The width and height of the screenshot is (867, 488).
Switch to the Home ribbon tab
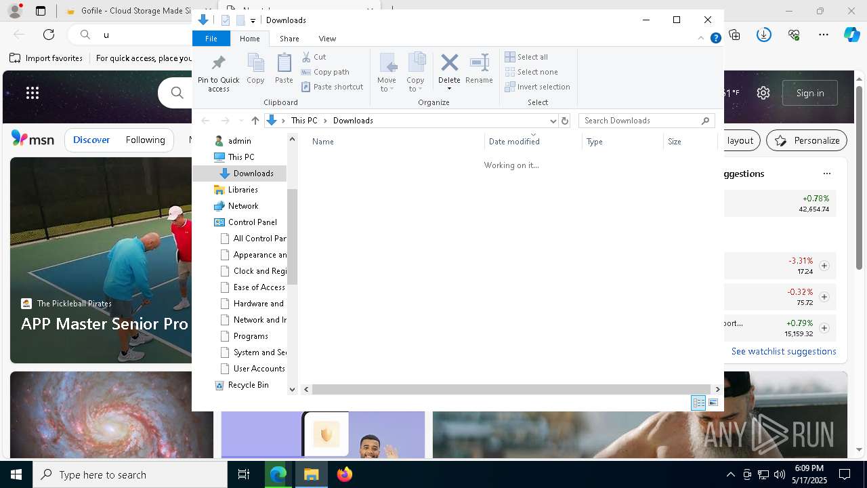pyautogui.click(x=249, y=39)
